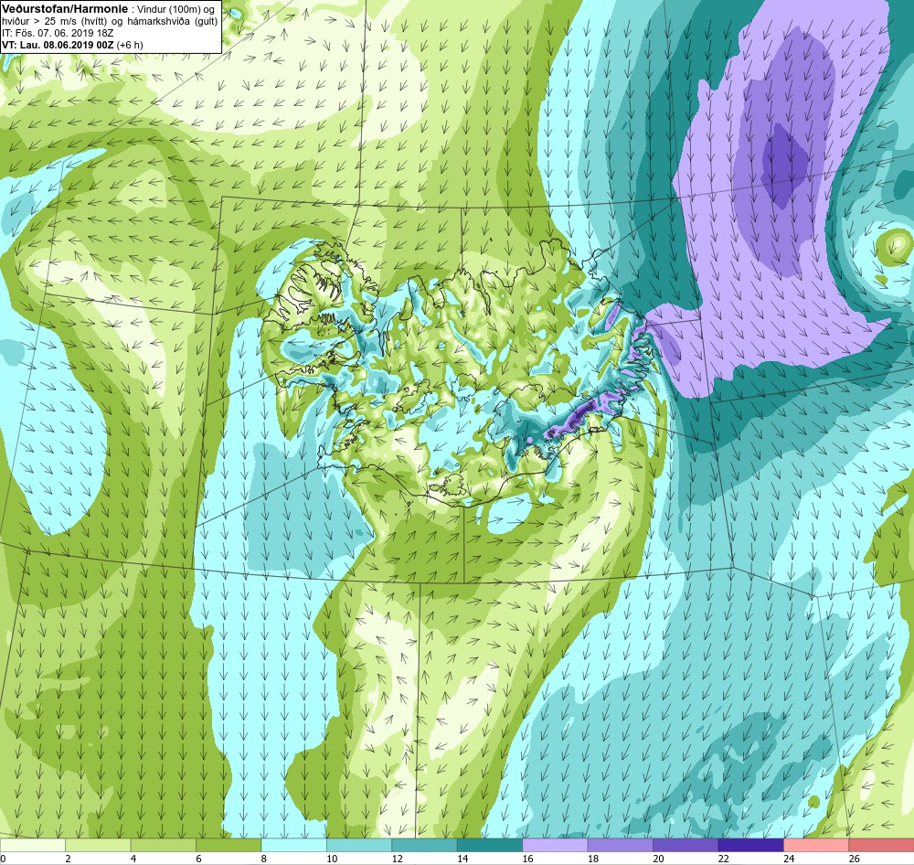The image size is (914, 865).
Task: Click the legend label '16'
Action: [527, 858]
